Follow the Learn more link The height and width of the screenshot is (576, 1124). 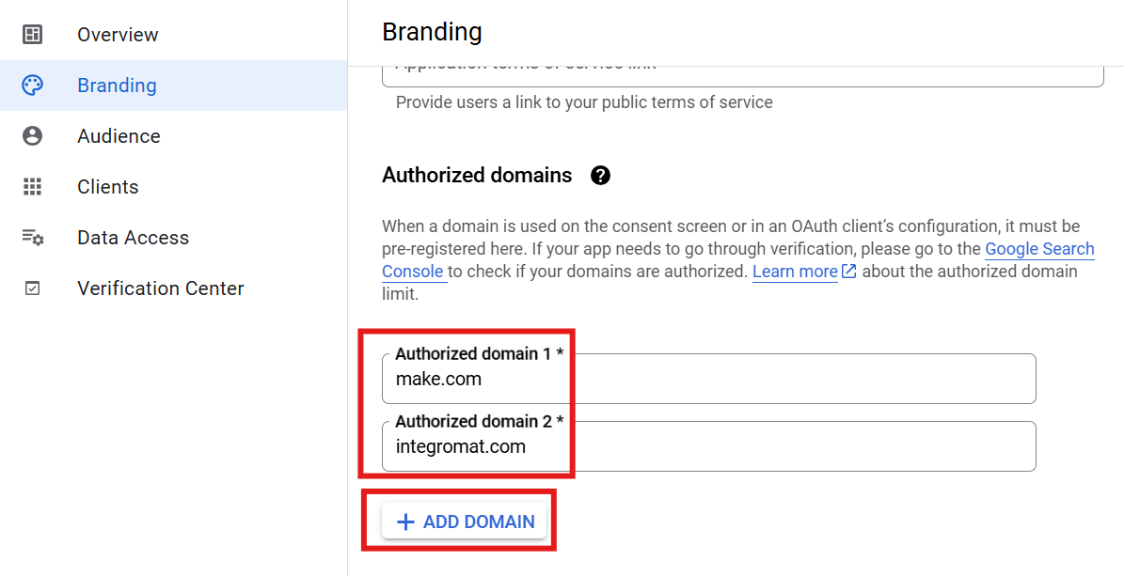pyautogui.click(x=795, y=272)
